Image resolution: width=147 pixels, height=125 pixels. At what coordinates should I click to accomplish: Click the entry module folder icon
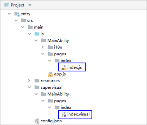pyautogui.click(x=17, y=14)
